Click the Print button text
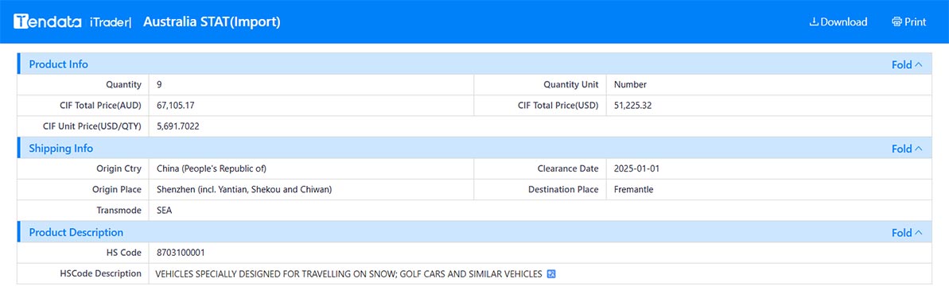This screenshot has width=949, height=298. pos(915,21)
